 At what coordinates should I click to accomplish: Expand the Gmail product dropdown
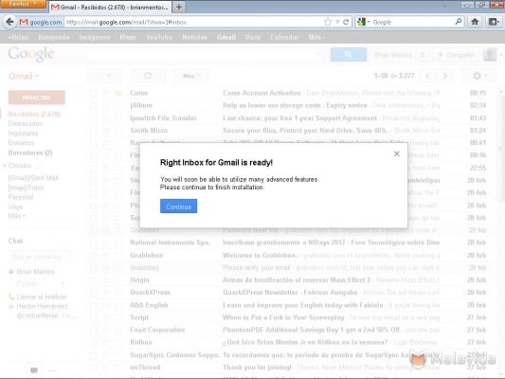(24, 77)
